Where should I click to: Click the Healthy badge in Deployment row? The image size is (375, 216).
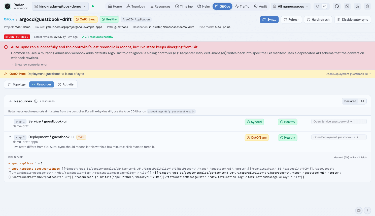[288, 138]
